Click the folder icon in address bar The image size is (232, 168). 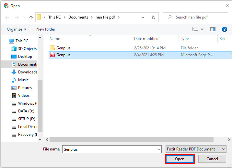click(39, 17)
